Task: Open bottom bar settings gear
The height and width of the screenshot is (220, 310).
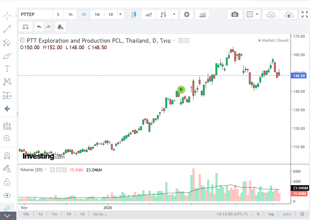Action: (302, 214)
